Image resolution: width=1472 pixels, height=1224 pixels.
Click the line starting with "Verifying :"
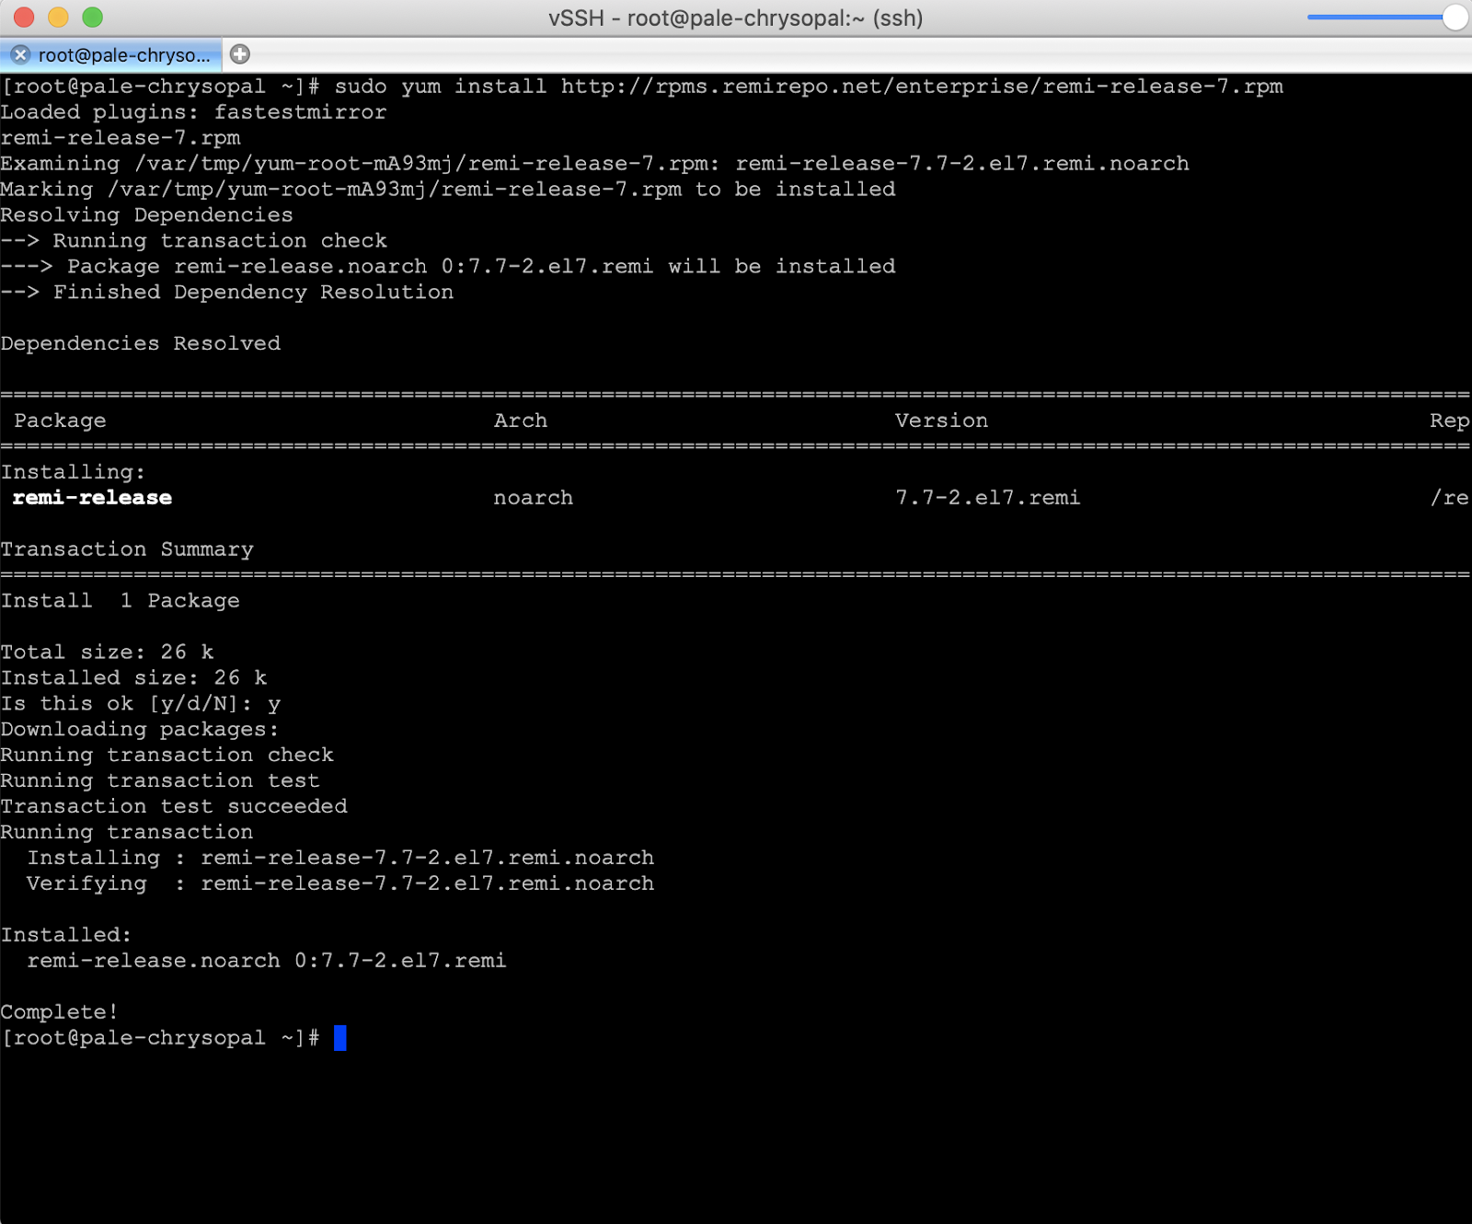340,885
